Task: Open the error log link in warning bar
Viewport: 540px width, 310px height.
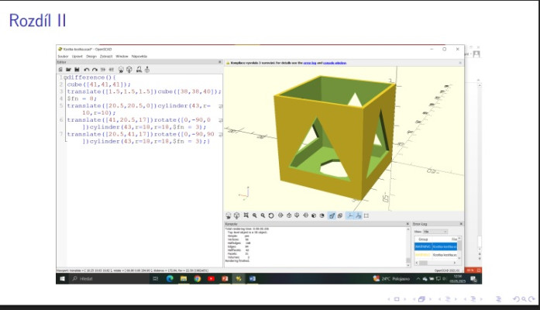Action: (x=310, y=63)
